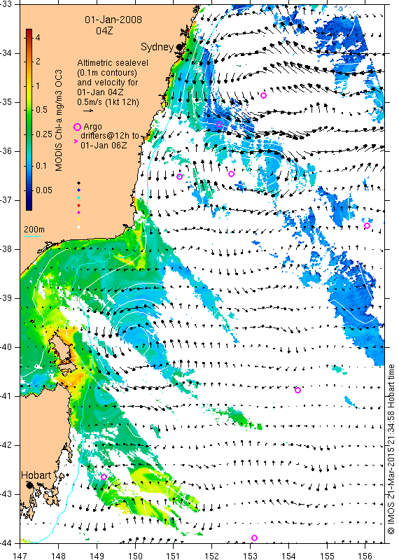Click the date text 01-Jan-2008
Screen dimensions: 399x560
click(113, 20)
